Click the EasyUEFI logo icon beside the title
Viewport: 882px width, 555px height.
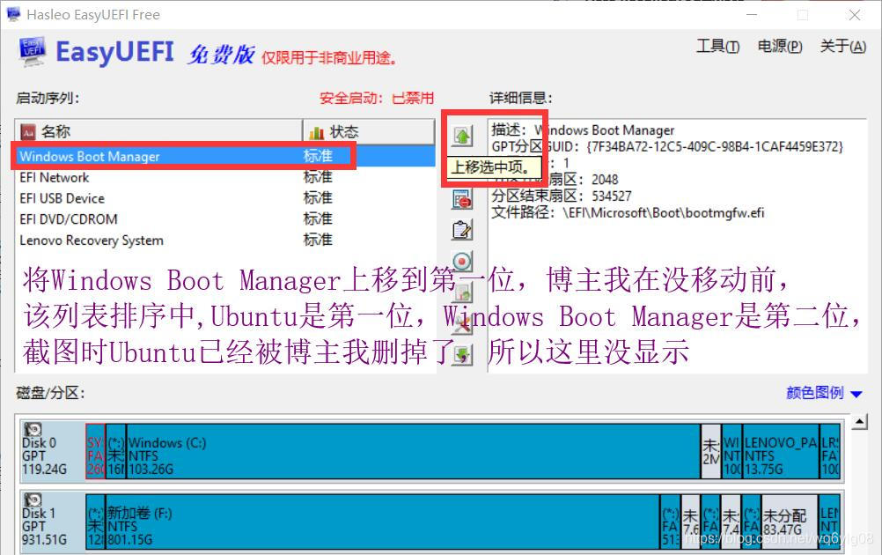coord(32,52)
